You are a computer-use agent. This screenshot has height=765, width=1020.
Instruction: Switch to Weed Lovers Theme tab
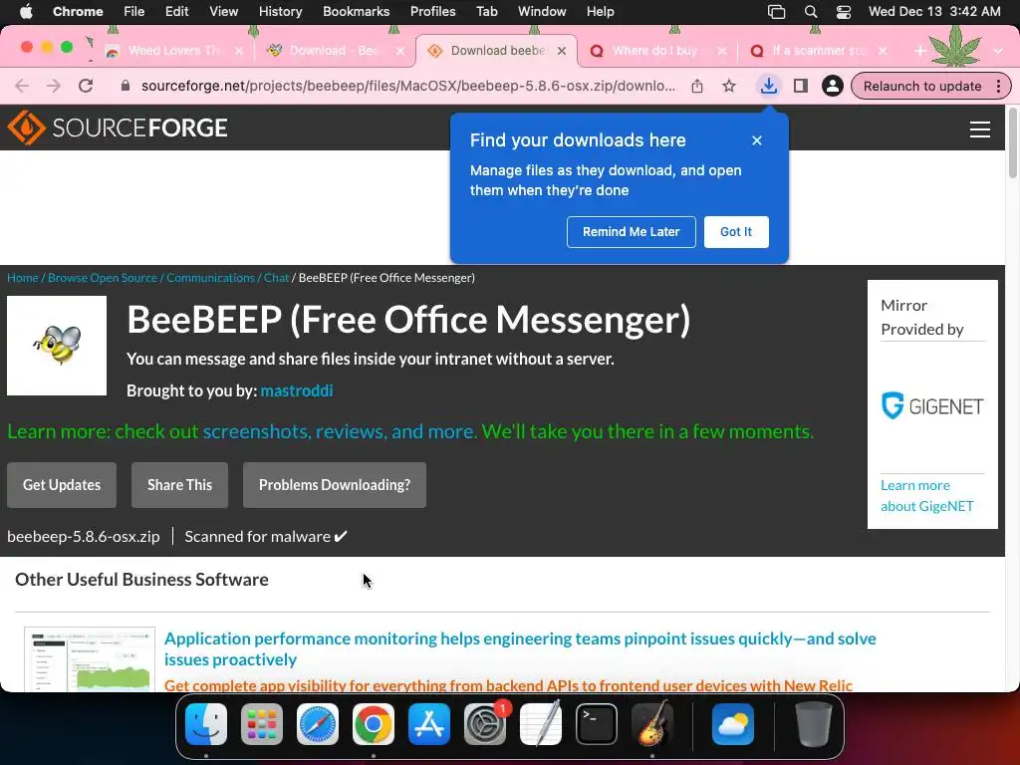tap(173, 51)
